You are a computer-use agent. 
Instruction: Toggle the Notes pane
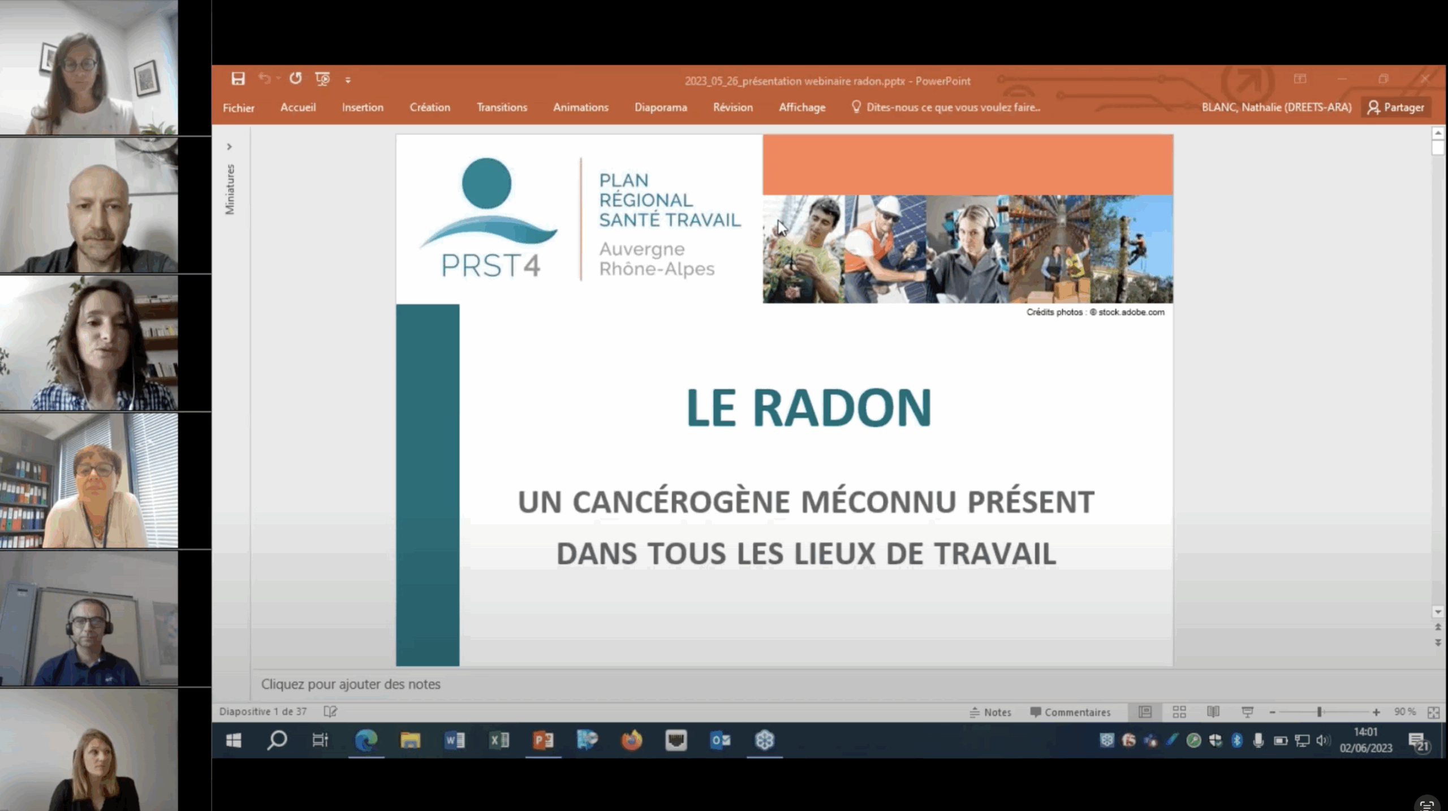(x=990, y=712)
